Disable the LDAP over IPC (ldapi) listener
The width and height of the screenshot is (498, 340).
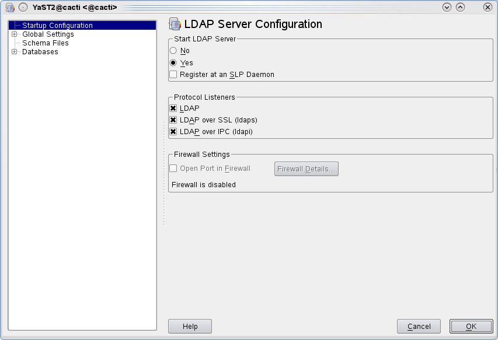pos(173,131)
